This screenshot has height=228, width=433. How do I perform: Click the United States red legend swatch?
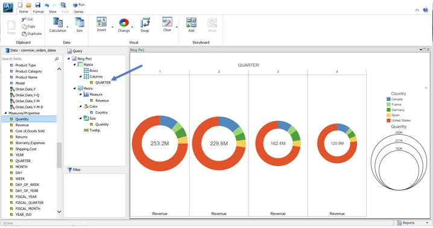[x=388, y=120]
